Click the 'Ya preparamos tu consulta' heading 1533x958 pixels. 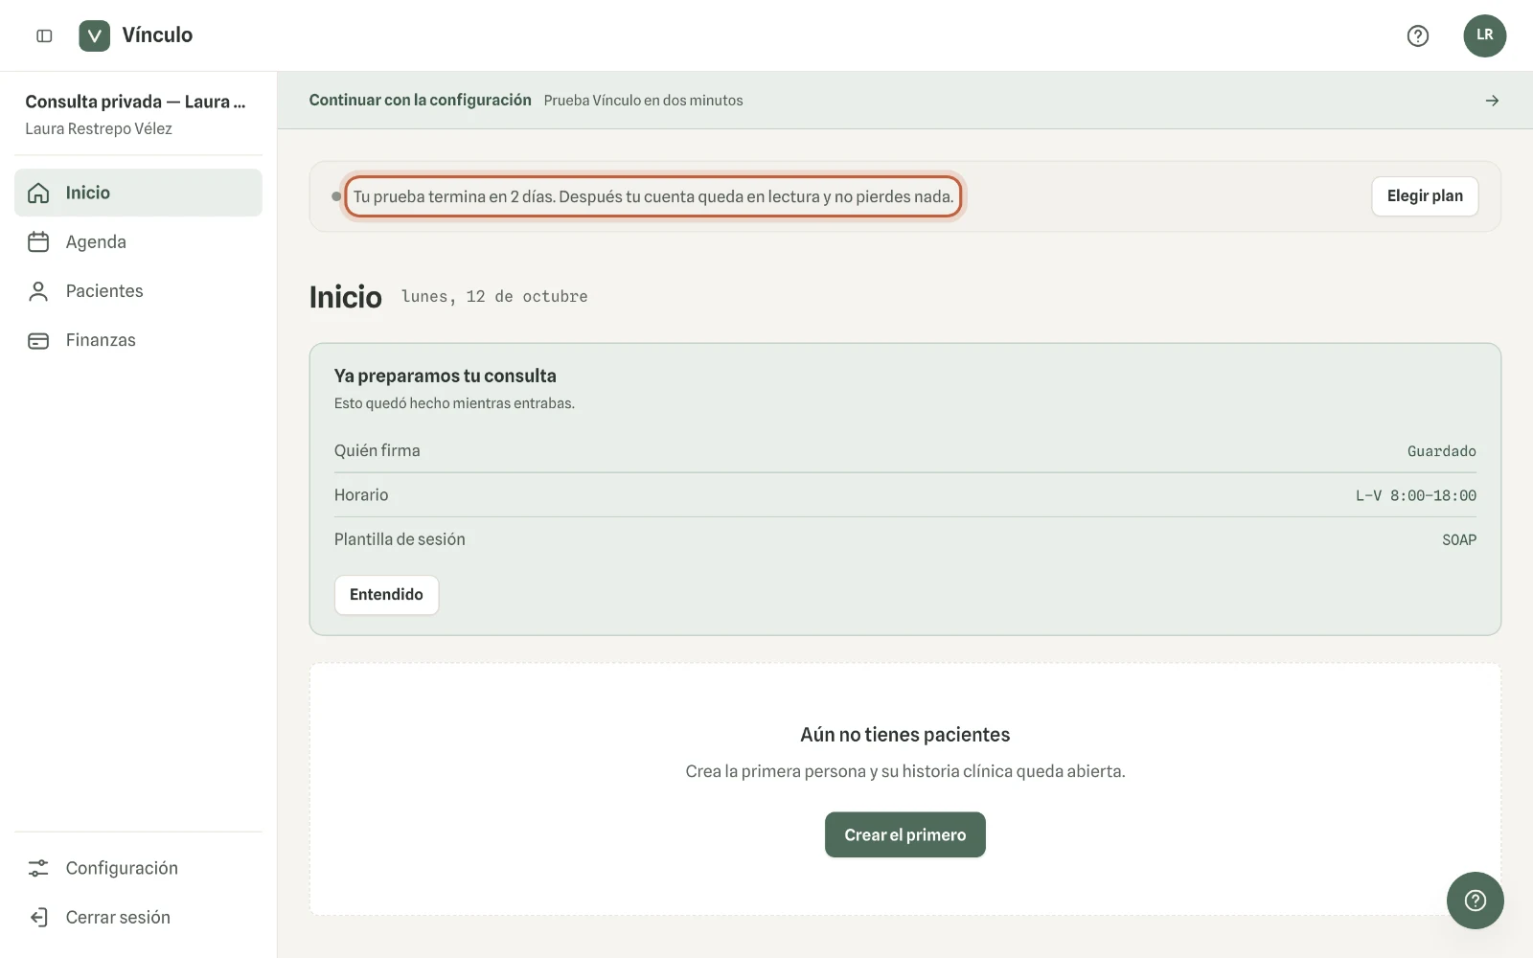(445, 376)
